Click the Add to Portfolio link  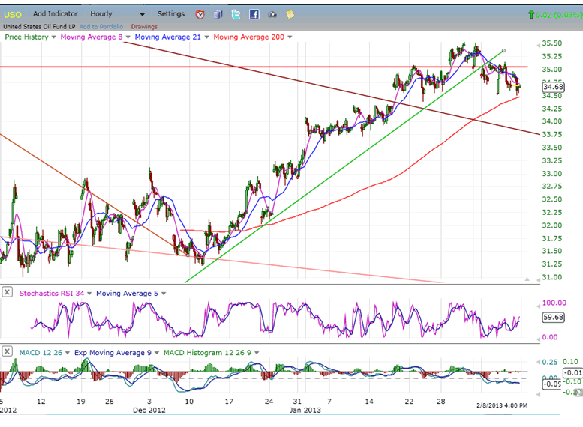101,27
